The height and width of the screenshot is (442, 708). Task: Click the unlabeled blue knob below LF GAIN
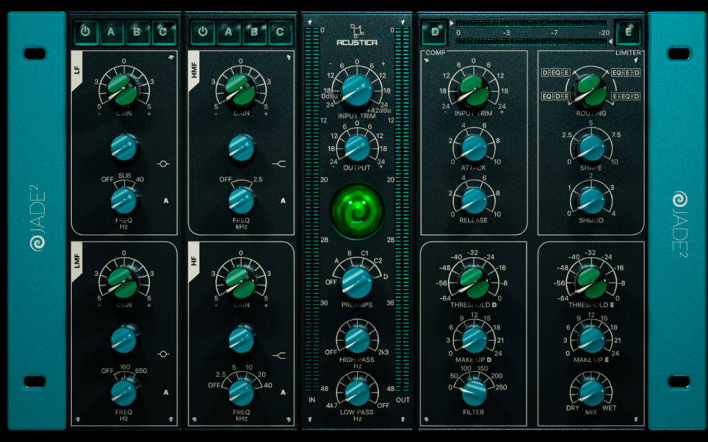[x=123, y=148]
